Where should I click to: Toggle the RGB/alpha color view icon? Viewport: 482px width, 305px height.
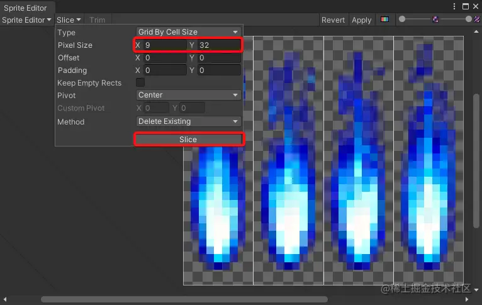(x=384, y=19)
